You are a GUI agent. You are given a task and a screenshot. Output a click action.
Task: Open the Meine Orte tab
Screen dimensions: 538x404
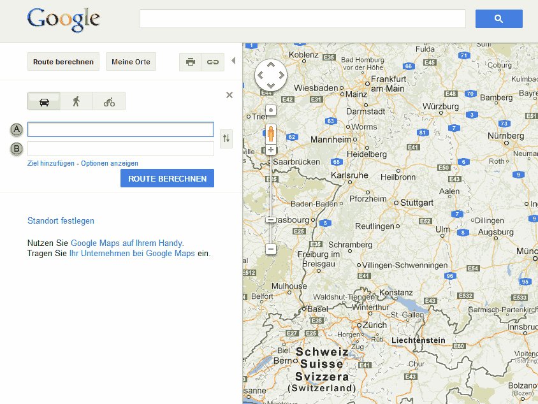[131, 62]
